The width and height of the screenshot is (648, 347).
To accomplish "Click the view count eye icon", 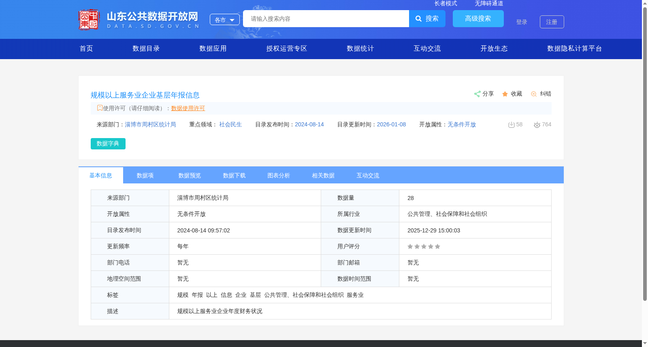I will click(x=537, y=125).
